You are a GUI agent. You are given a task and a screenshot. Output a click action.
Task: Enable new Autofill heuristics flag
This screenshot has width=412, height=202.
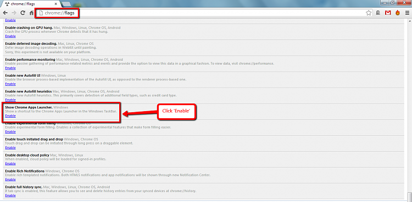tap(10, 100)
